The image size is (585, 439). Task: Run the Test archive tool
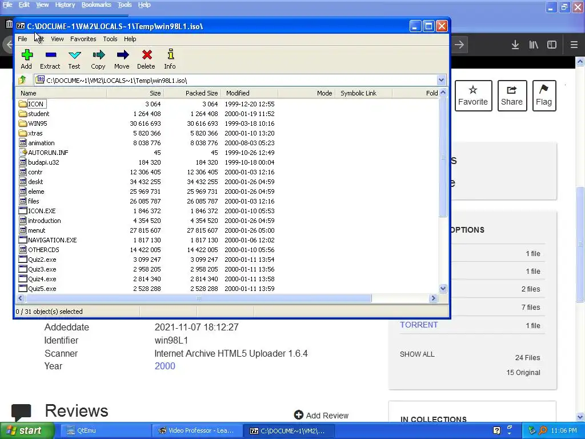[75, 55]
